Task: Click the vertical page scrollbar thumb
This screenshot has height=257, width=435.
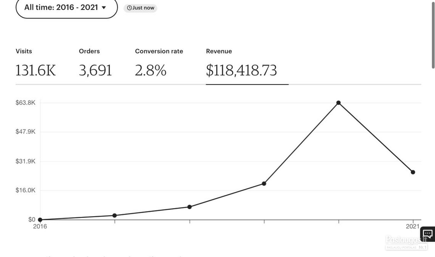Action: pyautogui.click(x=433, y=35)
